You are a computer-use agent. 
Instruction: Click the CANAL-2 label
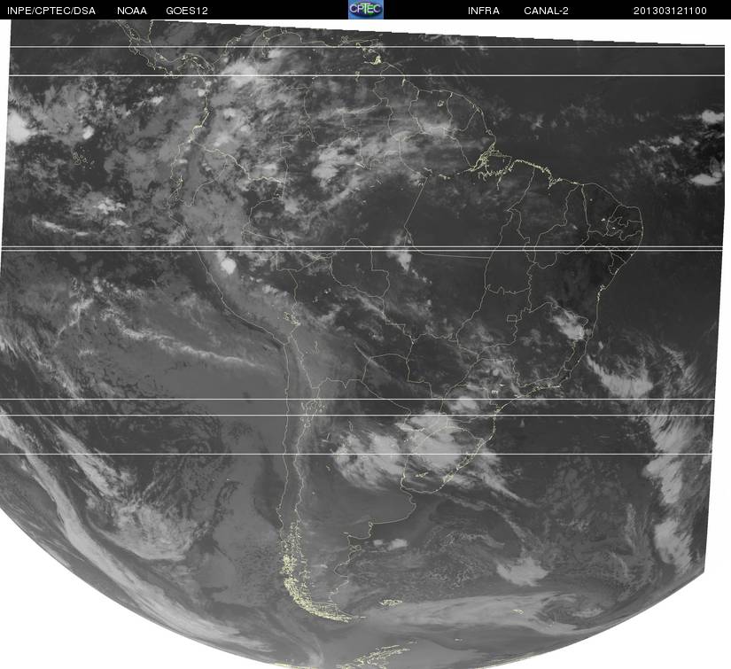pyautogui.click(x=546, y=11)
